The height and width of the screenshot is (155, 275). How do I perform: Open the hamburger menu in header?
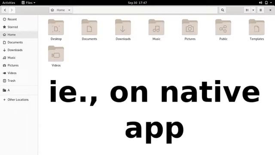pos(261,10)
